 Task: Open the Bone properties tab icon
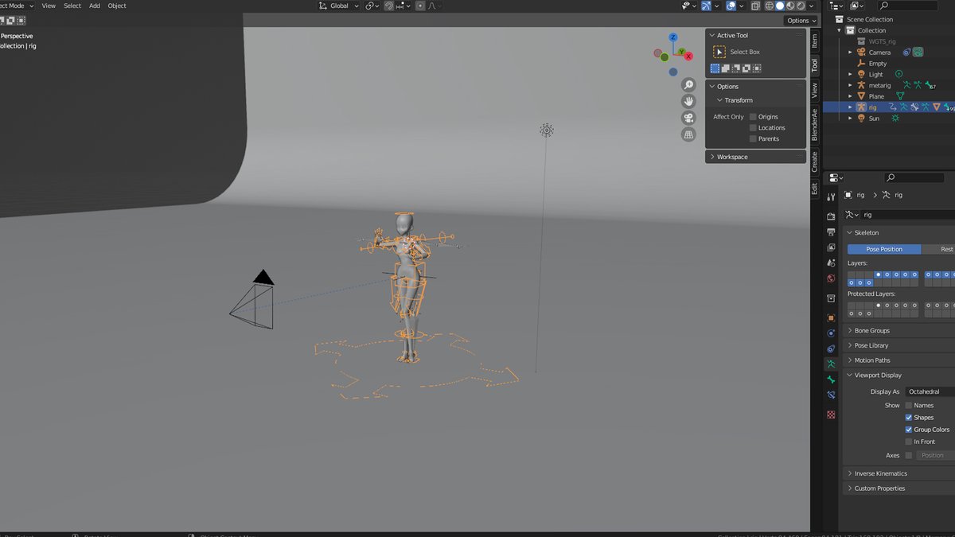pyautogui.click(x=831, y=379)
